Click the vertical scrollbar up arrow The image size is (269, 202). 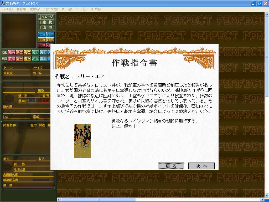pyautogui.click(x=267, y=14)
